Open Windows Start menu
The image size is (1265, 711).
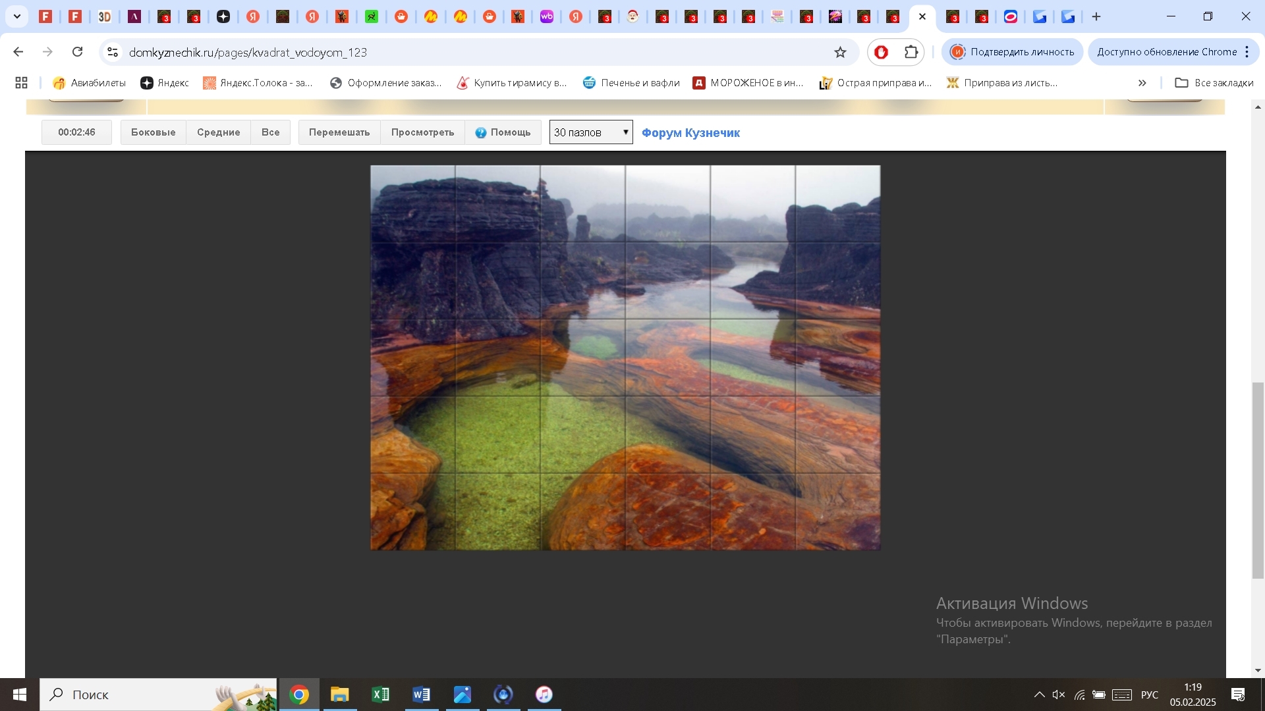(19, 695)
